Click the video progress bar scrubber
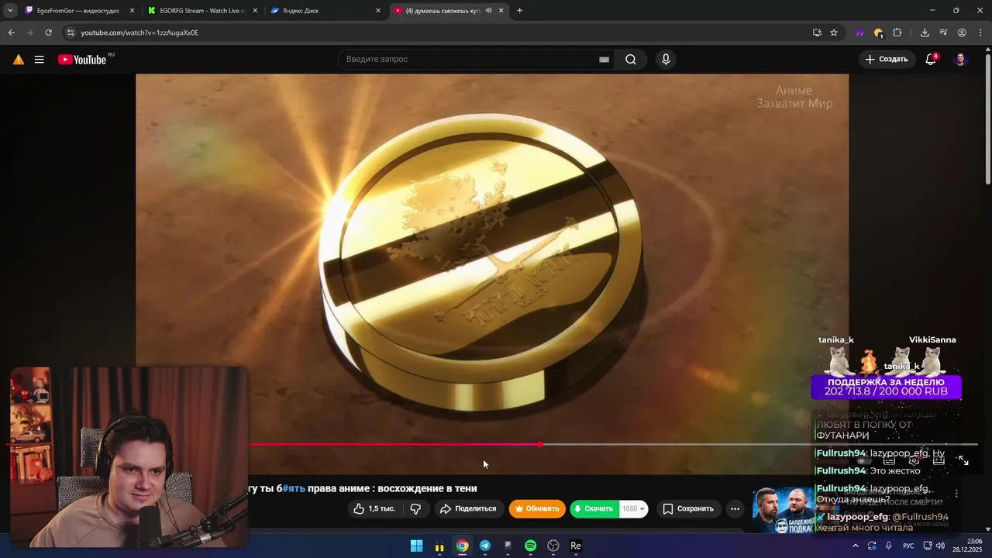The image size is (992, 558). [540, 445]
